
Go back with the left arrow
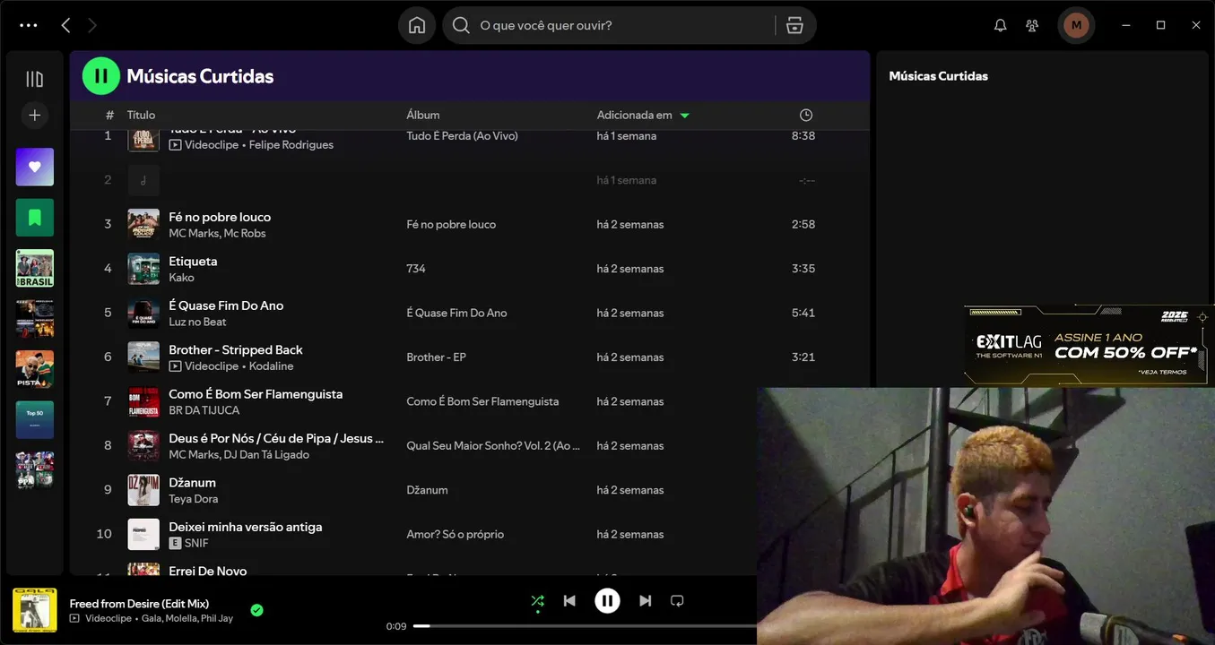[65, 25]
